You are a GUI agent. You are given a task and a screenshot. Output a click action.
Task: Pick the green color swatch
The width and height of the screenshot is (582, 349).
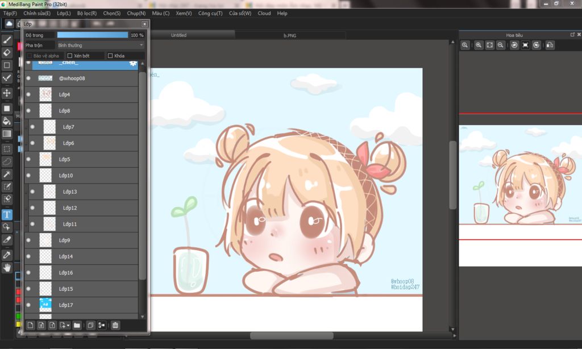[18, 316]
